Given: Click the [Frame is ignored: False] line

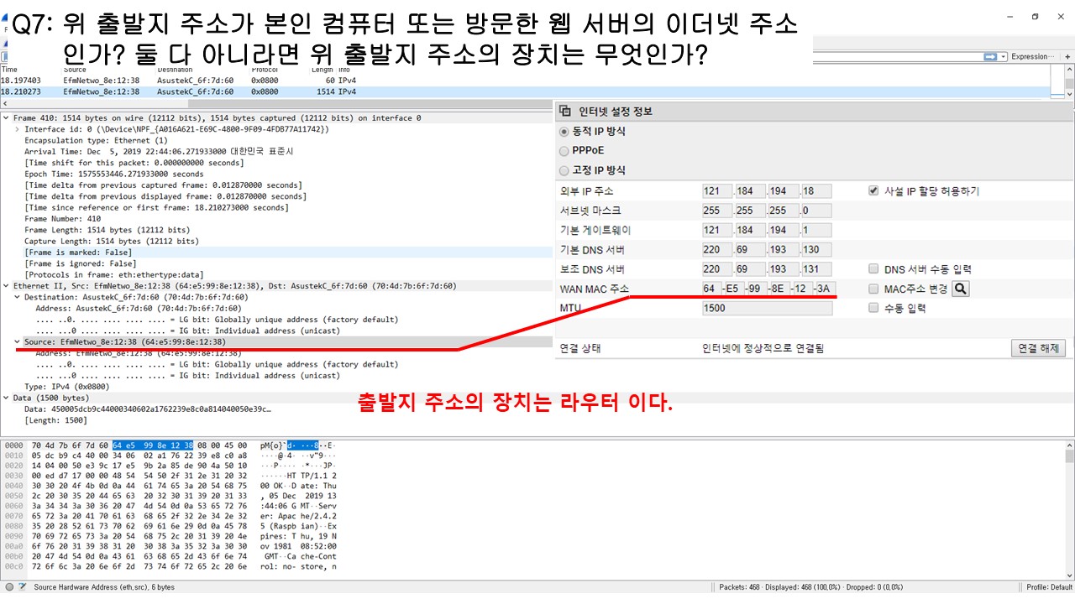Looking at the screenshot, I should pos(80,263).
